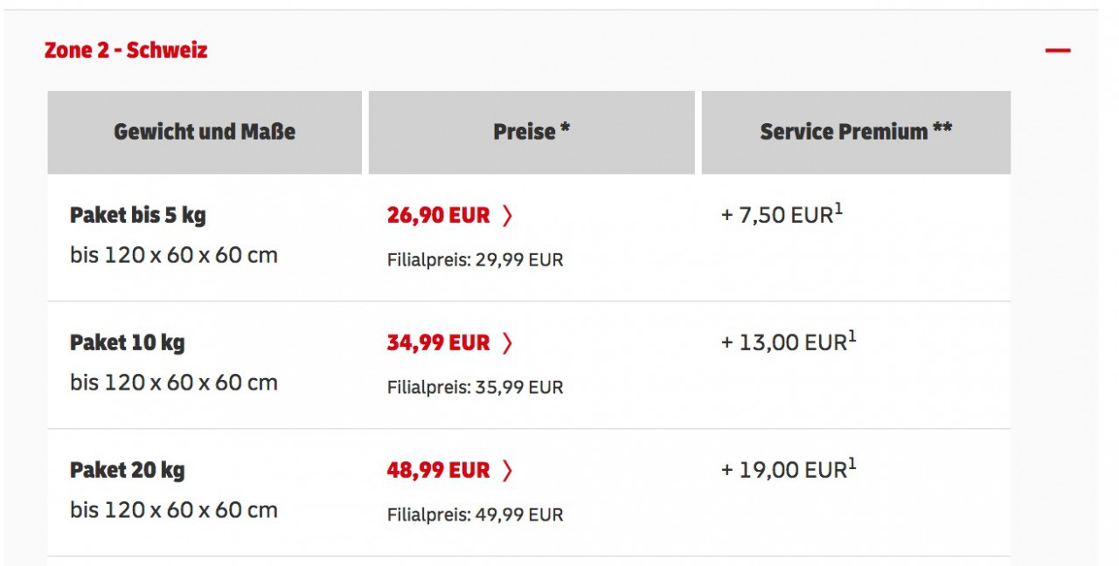Select the Paket bis 5 kg label
Viewport: 1119px width, 566px height.
(138, 216)
